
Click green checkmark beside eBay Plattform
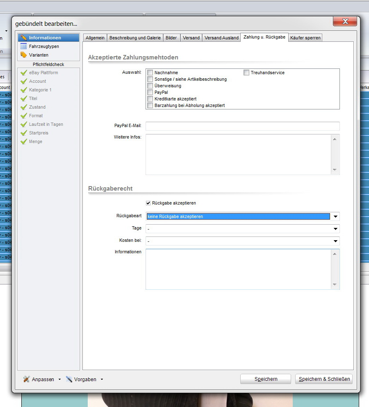24,73
